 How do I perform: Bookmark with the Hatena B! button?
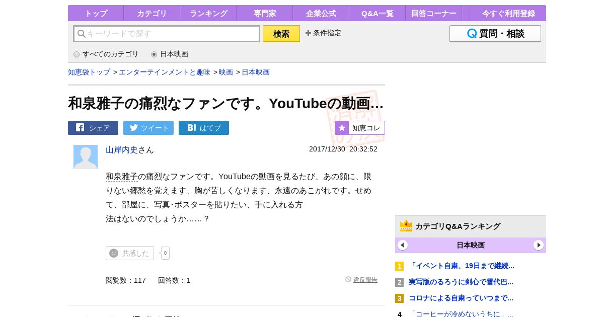click(x=204, y=128)
